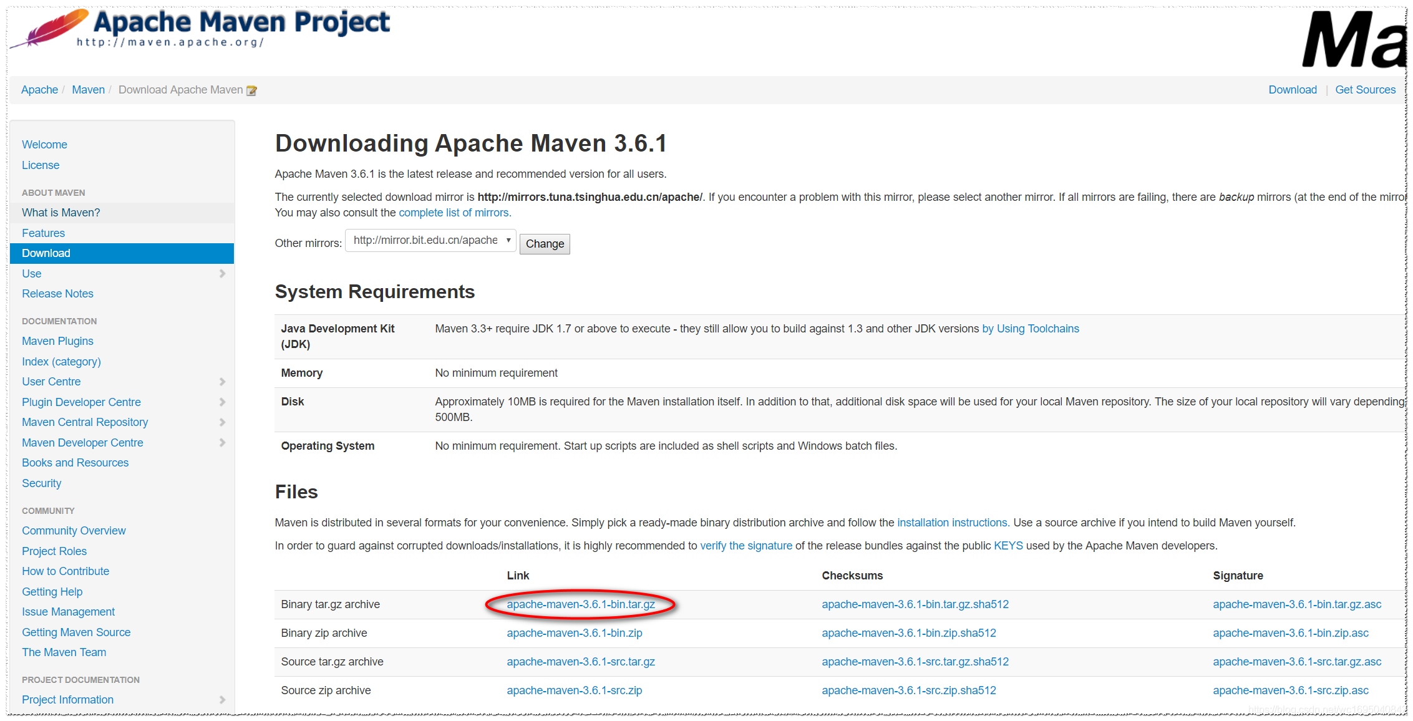Click the edit icon beside Download Apache Maven
1413x721 pixels.
pyautogui.click(x=251, y=90)
